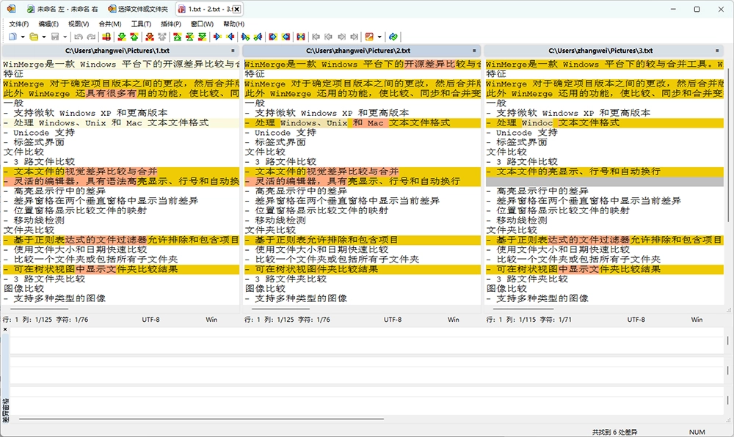The image size is (734, 437).
Task: Copy all differences to the right
Action: (x=273, y=37)
